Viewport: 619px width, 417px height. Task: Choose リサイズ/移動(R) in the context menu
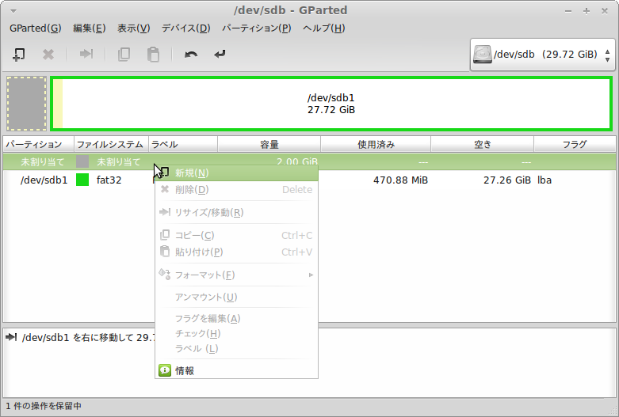coord(236,212)
